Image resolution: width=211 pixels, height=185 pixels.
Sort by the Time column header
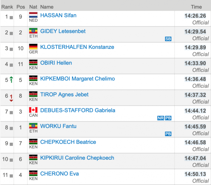196,7
